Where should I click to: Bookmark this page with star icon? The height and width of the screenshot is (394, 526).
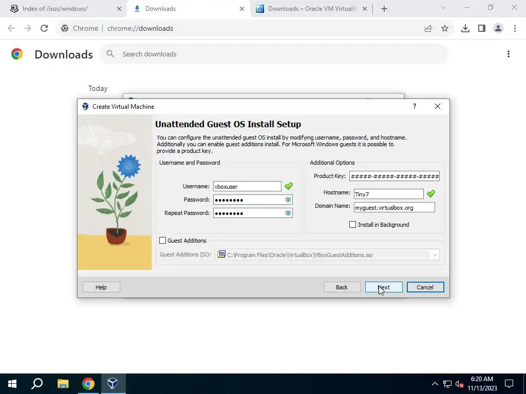(445, 28)
